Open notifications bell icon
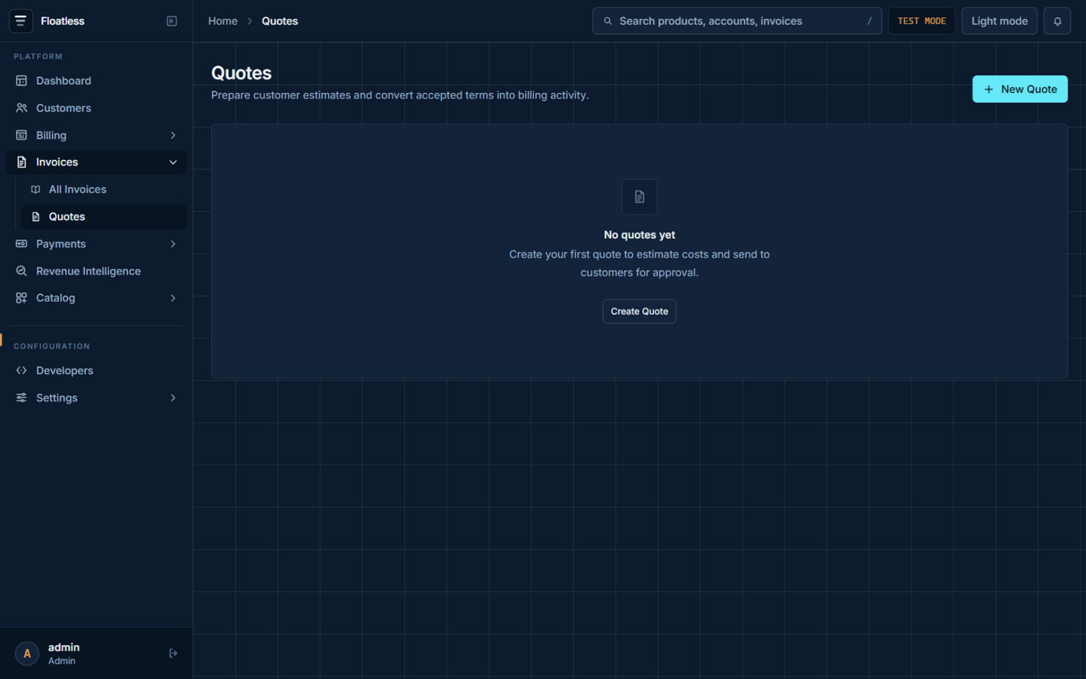 pyautogui.click(x=1057, y=21)
